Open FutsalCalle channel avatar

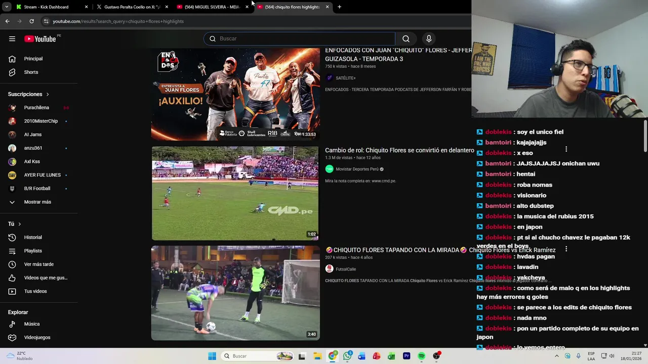(x=329, y=269)
